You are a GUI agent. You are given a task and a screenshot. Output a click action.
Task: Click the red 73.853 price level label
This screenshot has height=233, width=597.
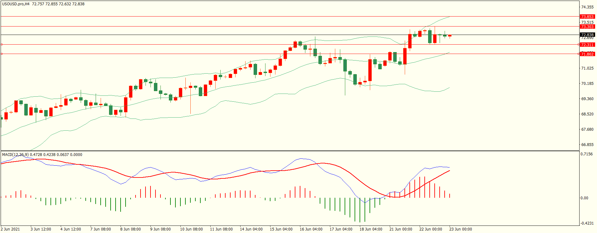click(x=587, y=17)
